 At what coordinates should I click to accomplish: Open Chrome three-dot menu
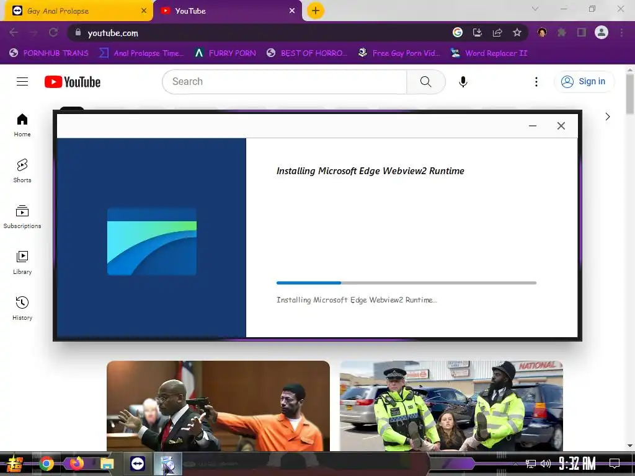(x=621, y=32)
